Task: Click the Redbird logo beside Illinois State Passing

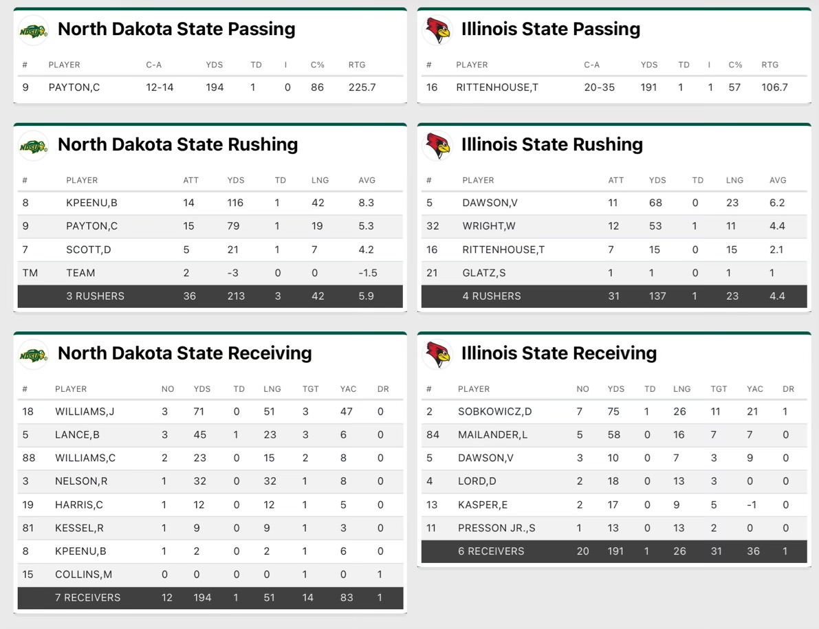Action: tap(437, 30)
